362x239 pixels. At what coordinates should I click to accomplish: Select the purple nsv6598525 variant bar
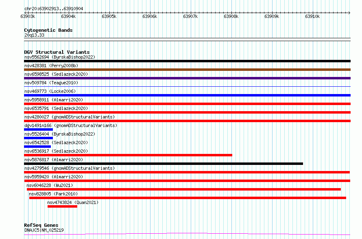pos(187,78)
